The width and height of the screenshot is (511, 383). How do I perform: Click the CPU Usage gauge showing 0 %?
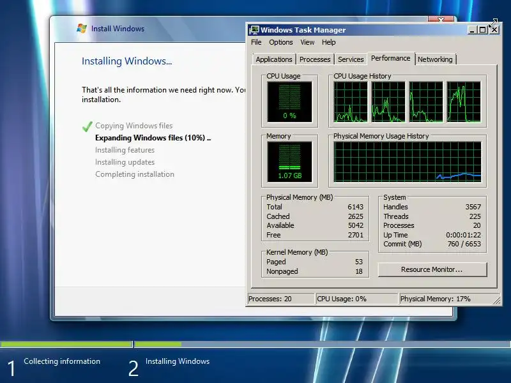point(289,101)
